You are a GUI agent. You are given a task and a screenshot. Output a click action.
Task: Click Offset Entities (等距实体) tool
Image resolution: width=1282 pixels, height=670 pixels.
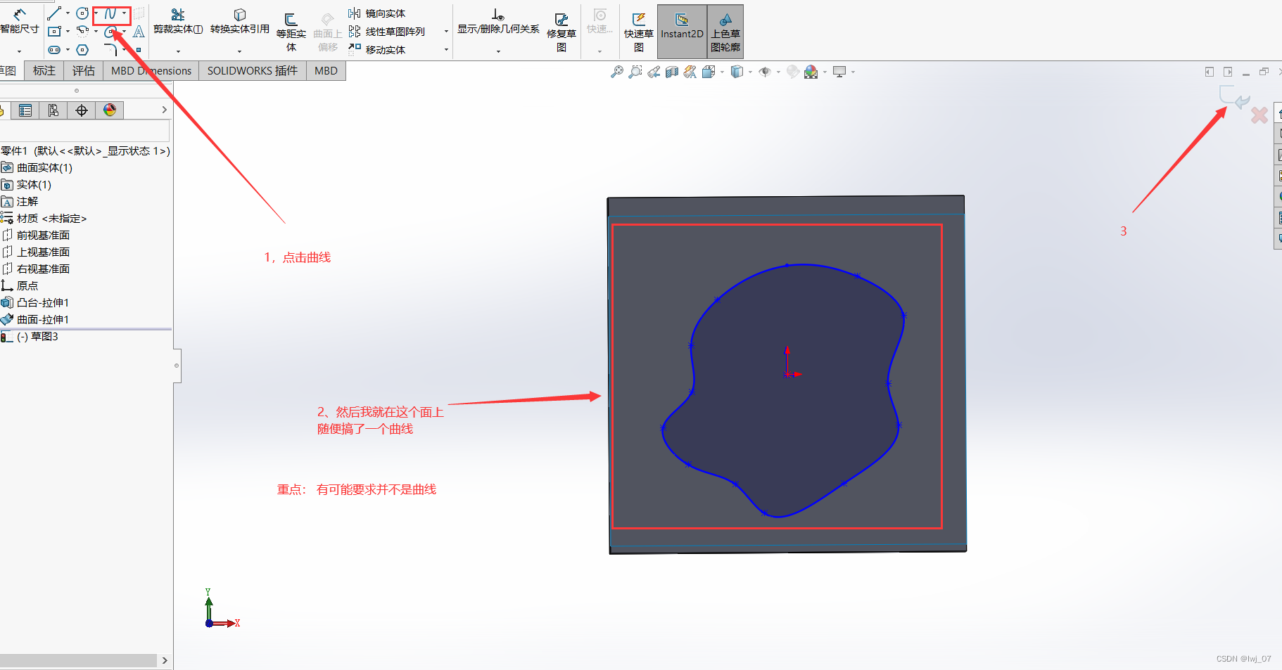click(x=291, y=32)
